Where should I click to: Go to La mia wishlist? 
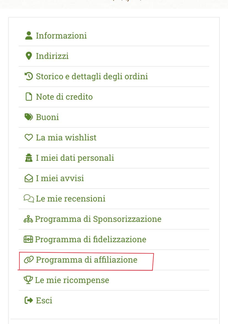[x=66, y=137]
